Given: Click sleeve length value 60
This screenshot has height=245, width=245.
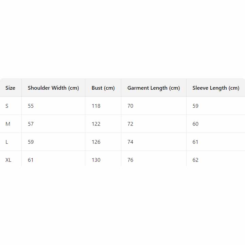Looking at the screenshot, I should pyautogui.click(x=195, y=124).
